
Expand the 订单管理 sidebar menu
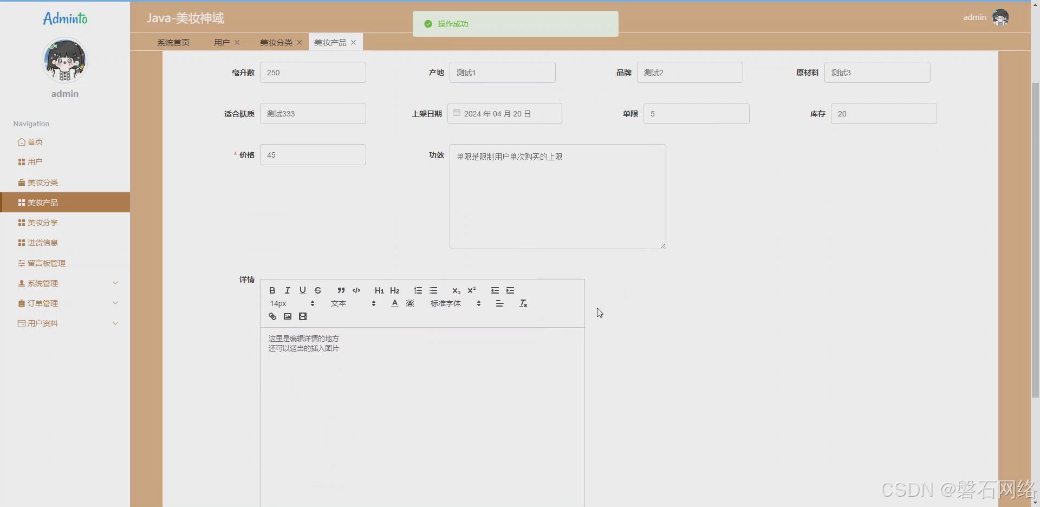click(x=42, y=303)
